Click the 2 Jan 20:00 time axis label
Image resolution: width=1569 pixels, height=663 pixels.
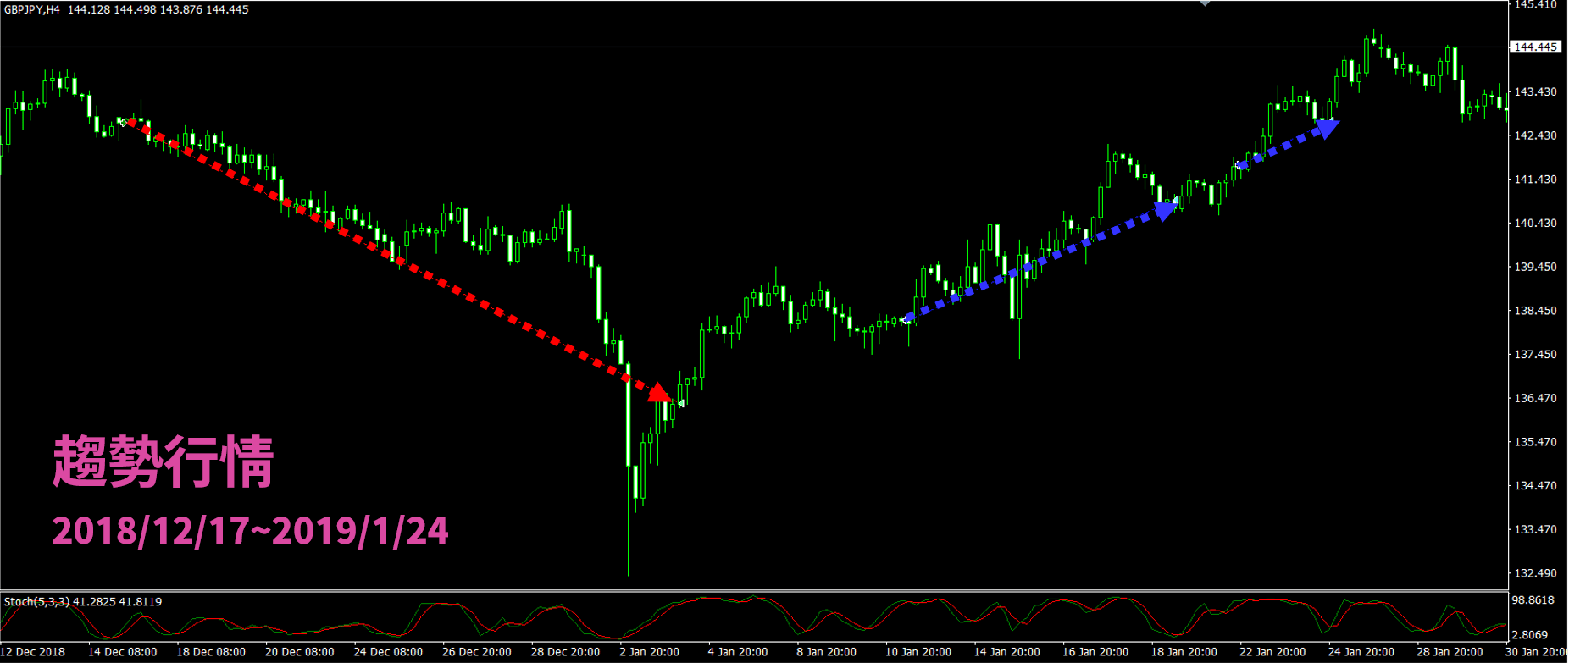click(649, 652)
